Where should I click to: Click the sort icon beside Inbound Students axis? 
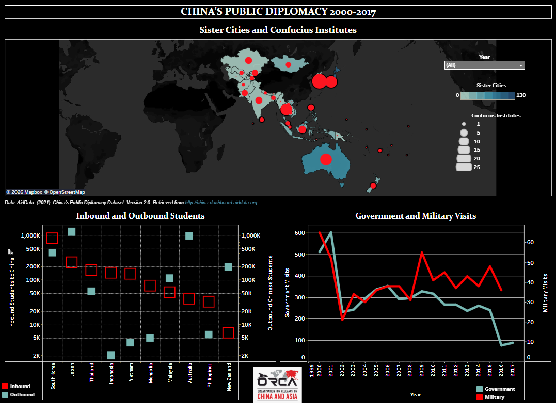[10, 251]
